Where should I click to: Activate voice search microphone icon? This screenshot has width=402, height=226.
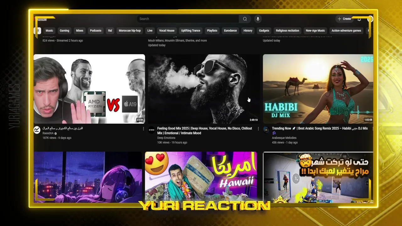(x=258, y=19)
